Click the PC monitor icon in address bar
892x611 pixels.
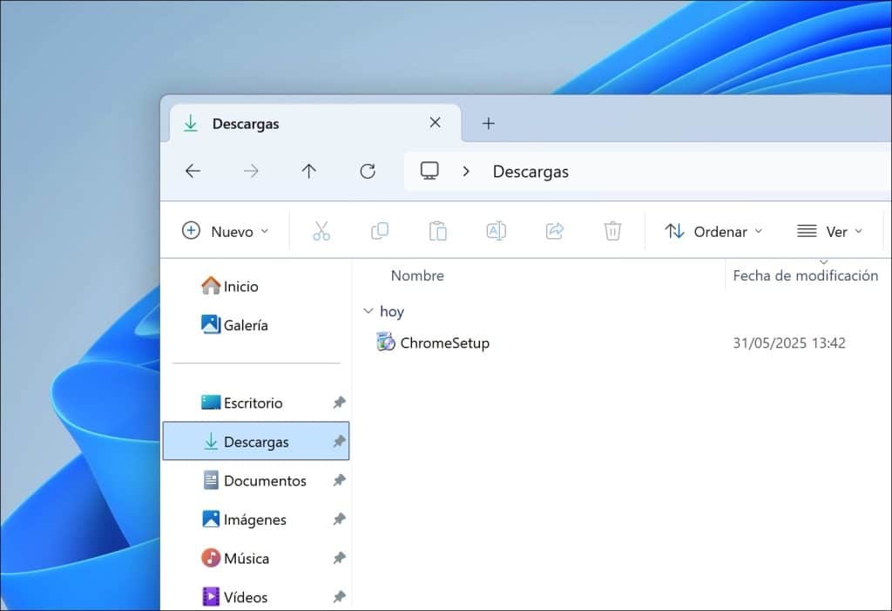(x=429, y=170)
